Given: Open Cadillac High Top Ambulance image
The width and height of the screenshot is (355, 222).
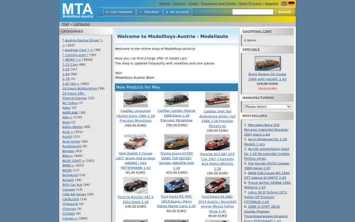Looking at the screenshot, I should click(x=217, y=99).
